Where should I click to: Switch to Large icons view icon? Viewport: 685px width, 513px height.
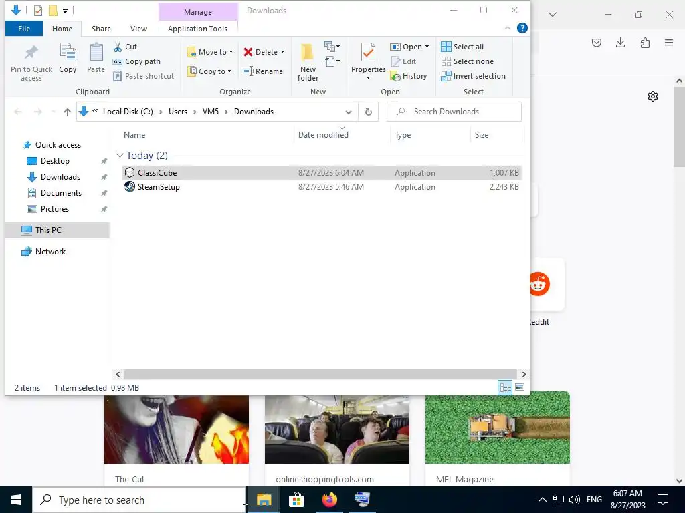point(520,387)
